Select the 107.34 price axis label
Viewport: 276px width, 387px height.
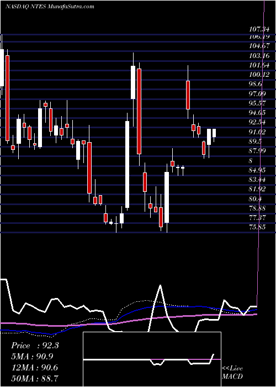(259, 30)
